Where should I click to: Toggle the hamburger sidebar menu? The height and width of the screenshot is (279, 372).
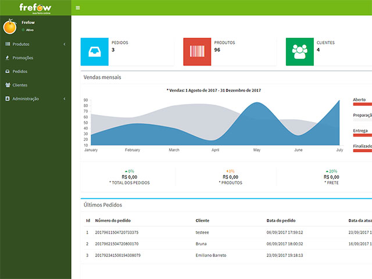78,8
